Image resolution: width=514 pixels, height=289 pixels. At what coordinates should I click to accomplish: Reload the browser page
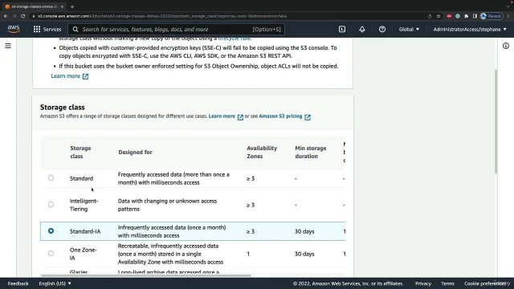coord(23,16)
